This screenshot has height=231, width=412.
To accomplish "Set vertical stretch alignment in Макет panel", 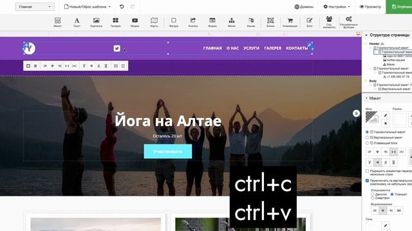I will pos(393,162).
